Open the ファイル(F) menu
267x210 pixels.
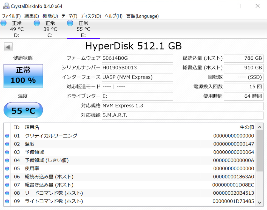(11, 16)
